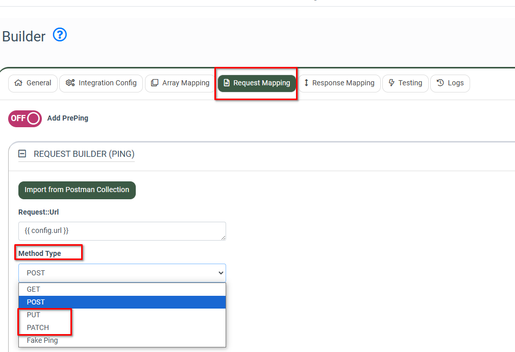Pick PATCH as the method type

38,327
